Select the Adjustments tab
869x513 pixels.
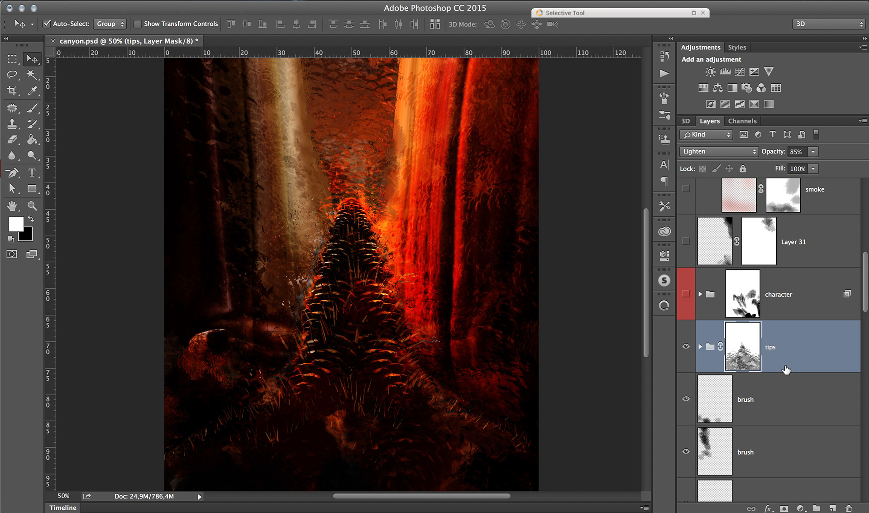coord(701,48)
